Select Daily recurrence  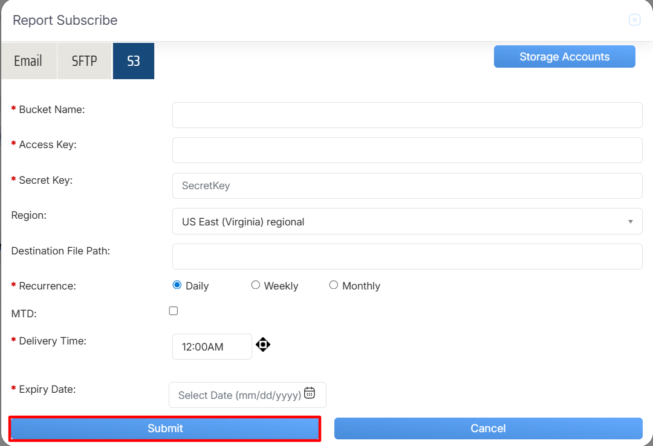177,285
